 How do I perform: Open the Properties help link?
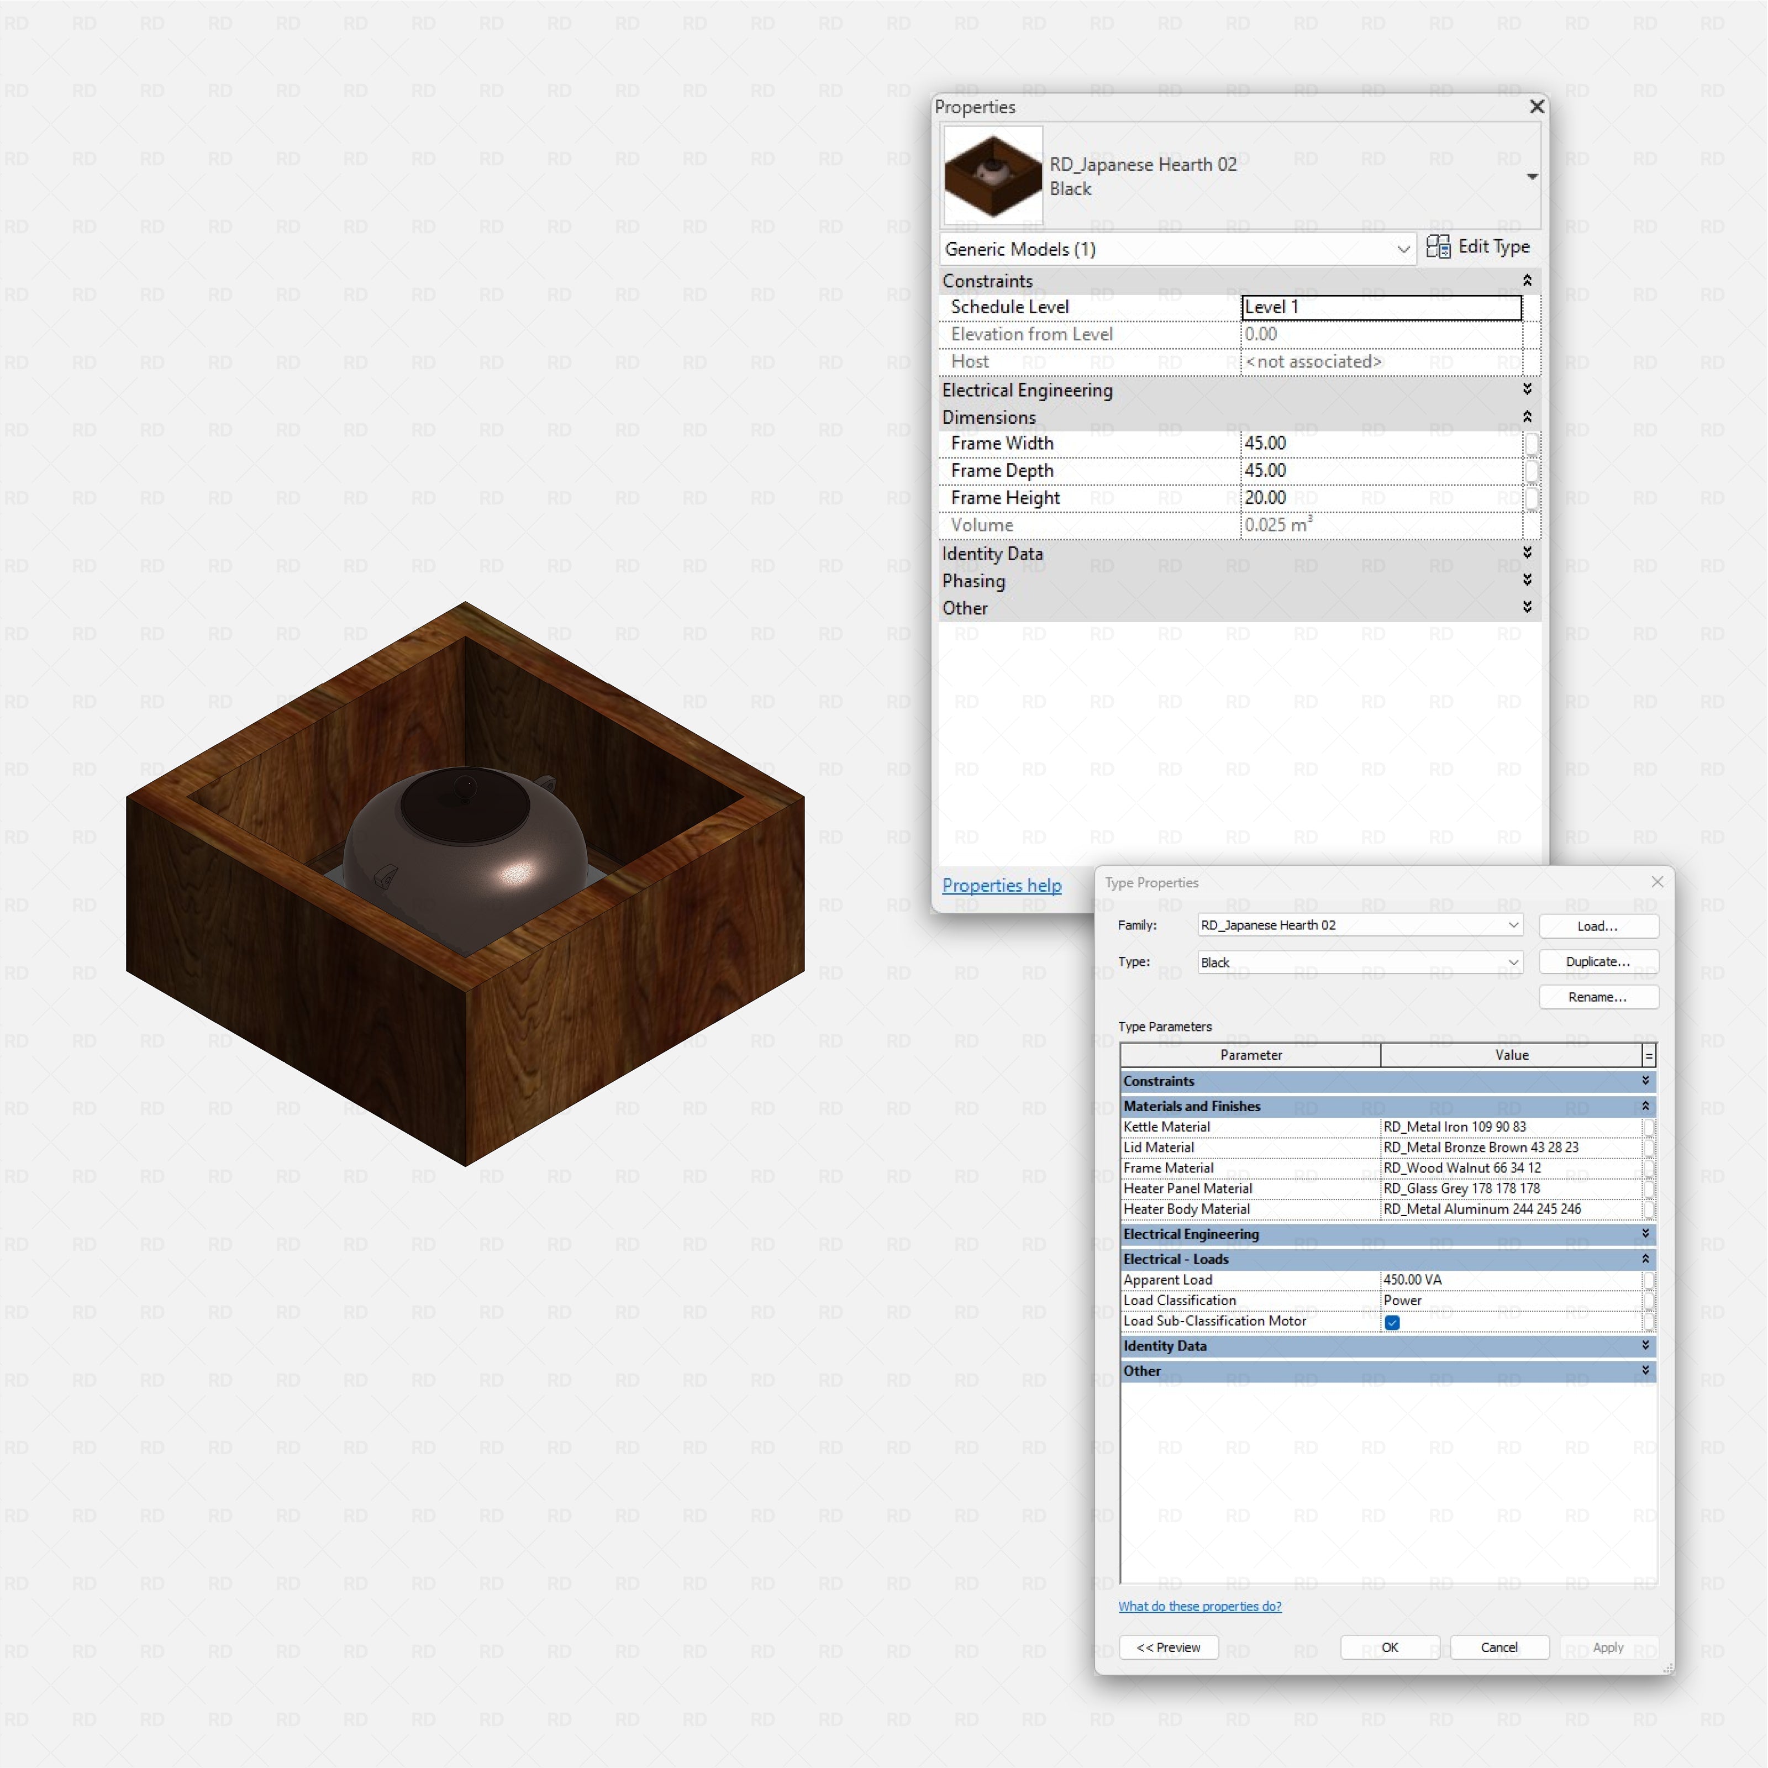pyautogui.click(x=1001, y=885)
